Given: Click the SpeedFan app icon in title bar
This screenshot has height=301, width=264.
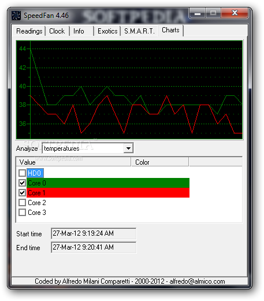Looking at the screenshot, I should coord(16,16).
